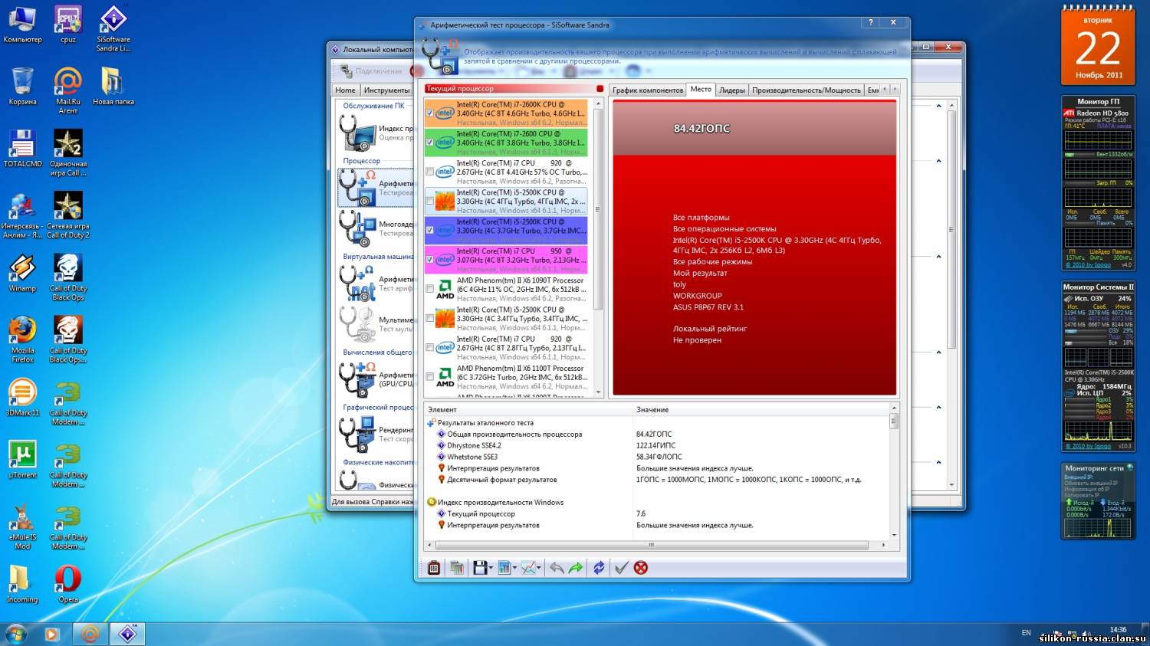Open the Инструменты tab in background window
Image resolution: width=1150 pixels, height=646 pixels.
pos(387,90)
